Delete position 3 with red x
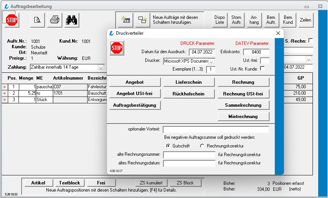Viewport: 328px width, 198px height. click(5, 100)
